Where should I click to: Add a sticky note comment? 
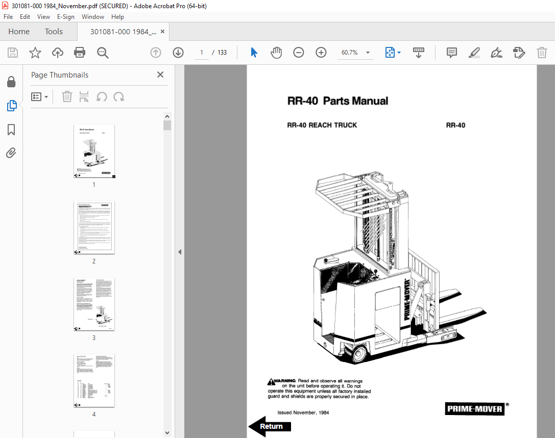point(451,52)
